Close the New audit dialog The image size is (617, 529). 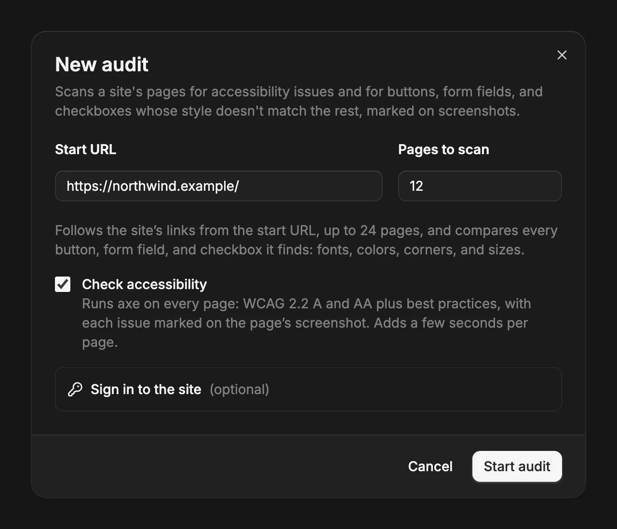pyautogui.click(x=562, y=55)
